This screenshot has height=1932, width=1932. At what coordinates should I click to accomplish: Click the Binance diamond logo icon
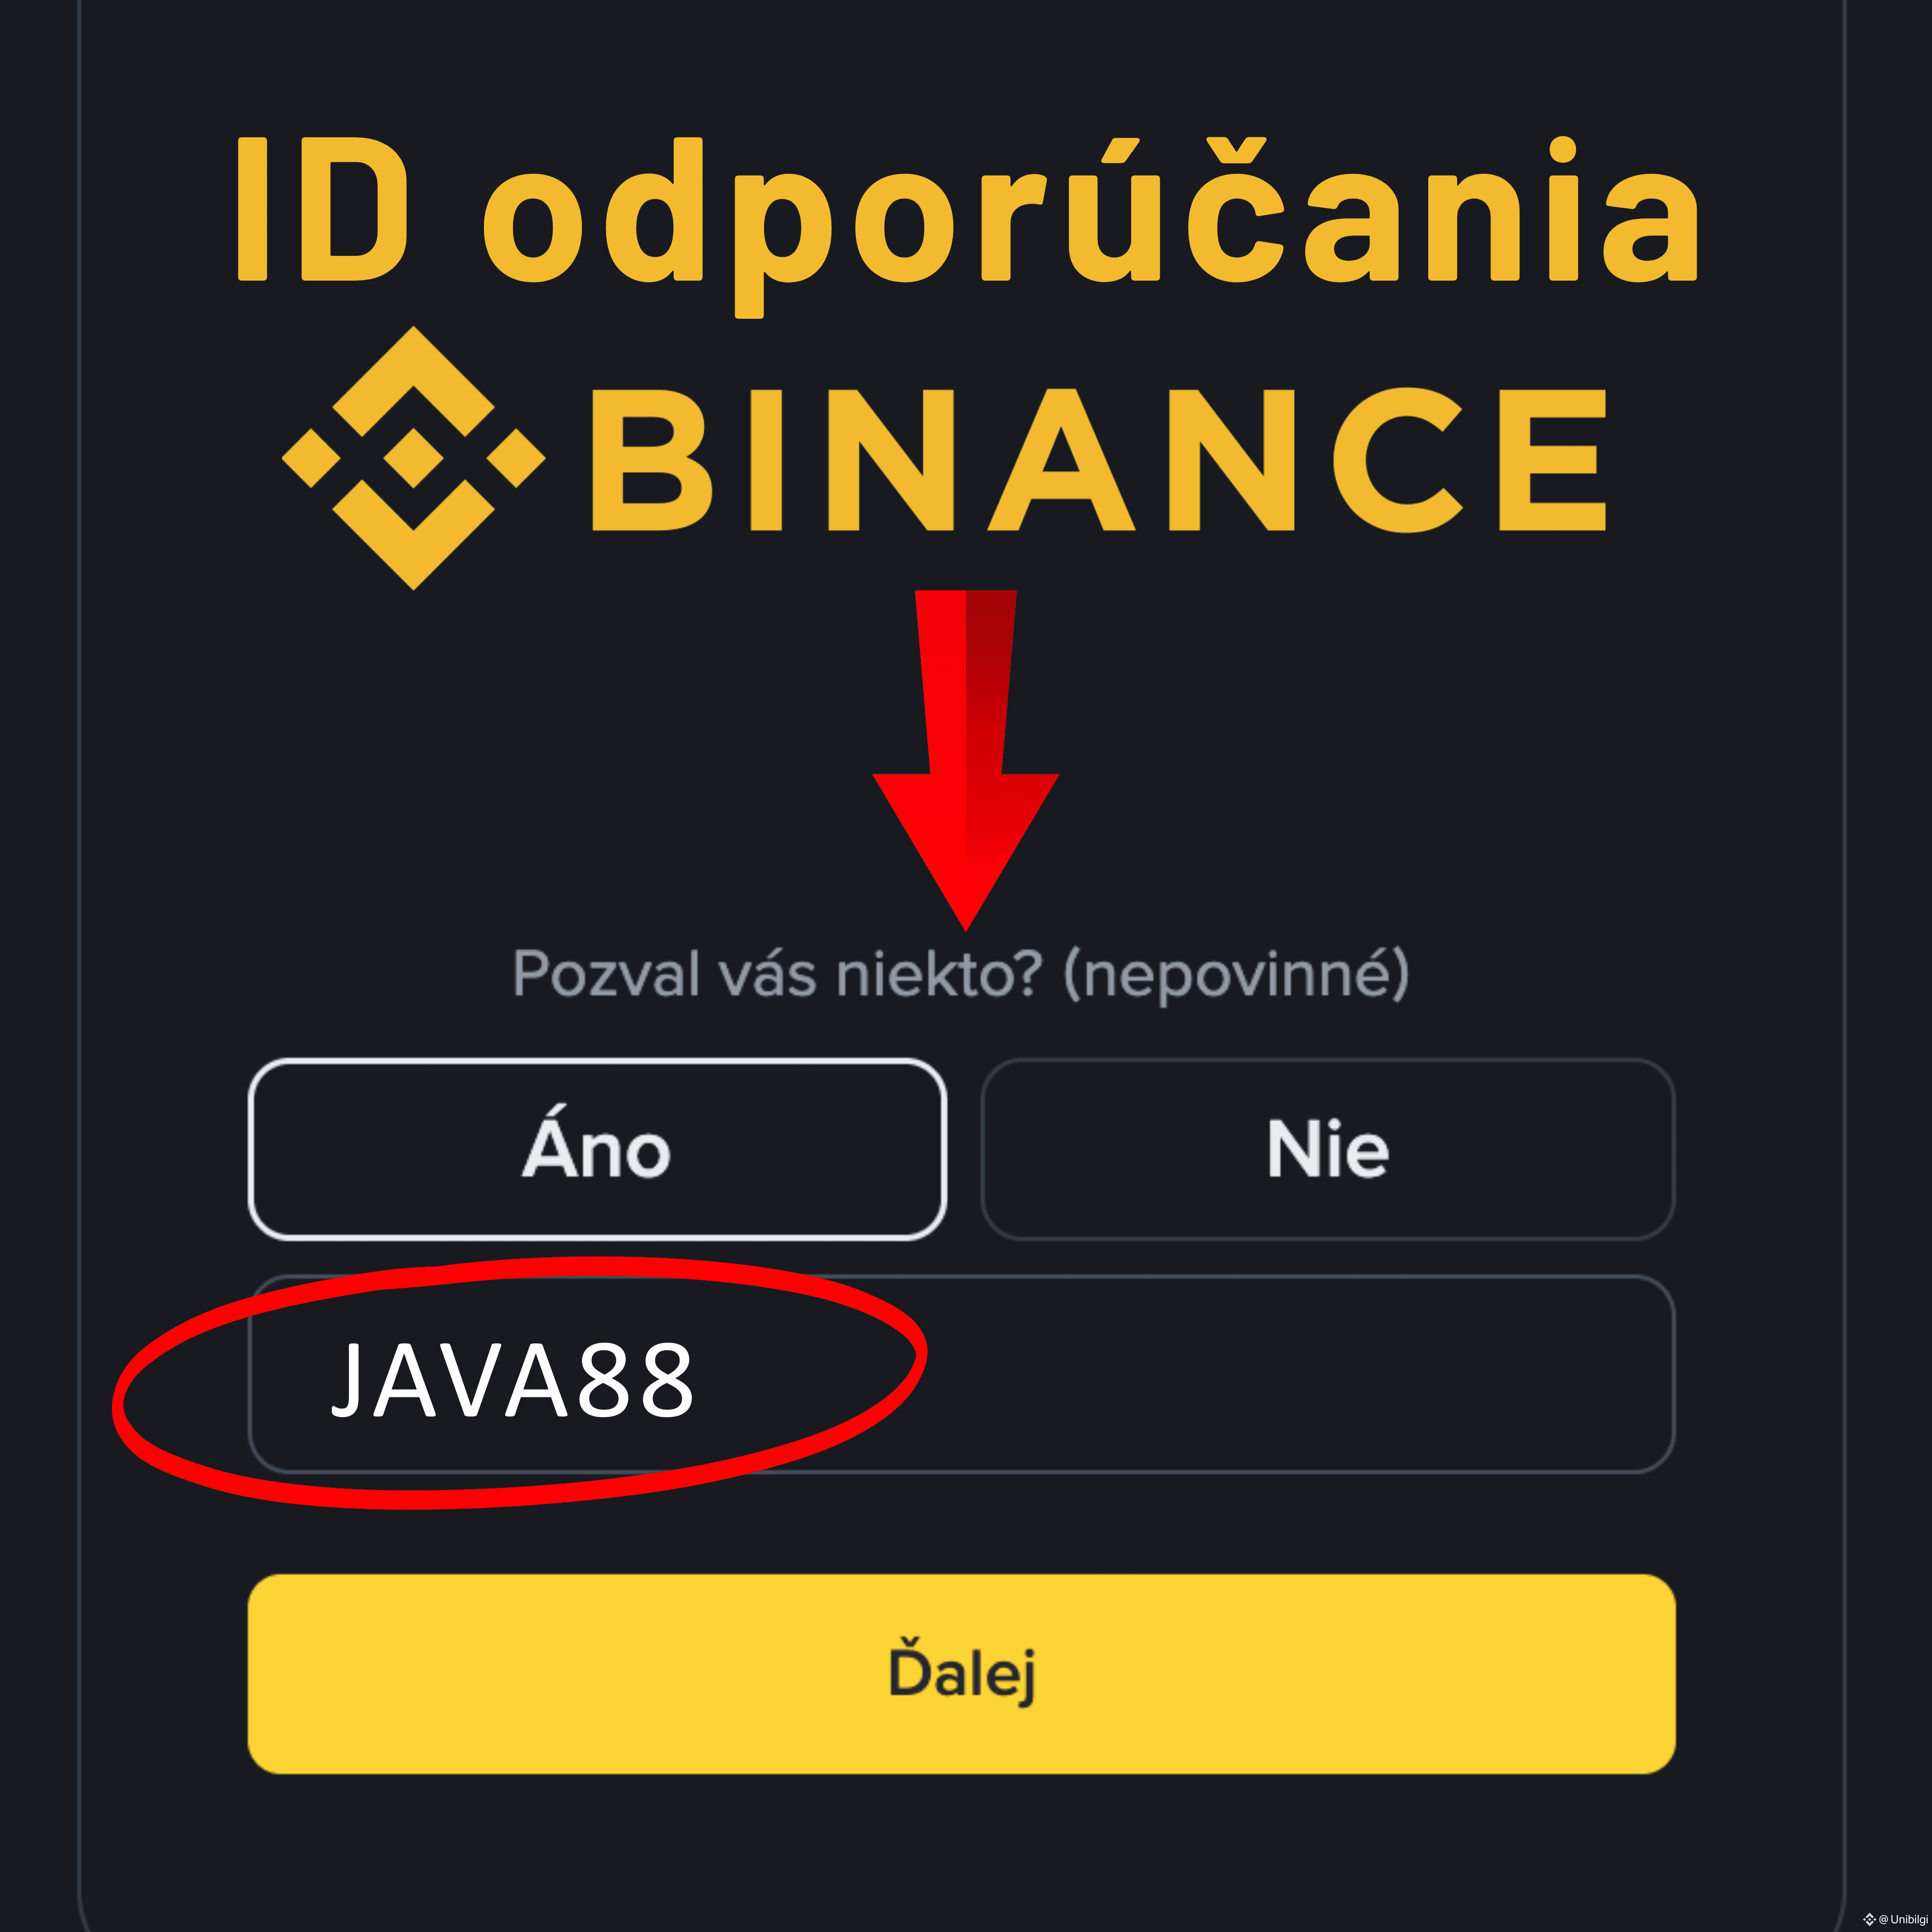pos(414,458)
